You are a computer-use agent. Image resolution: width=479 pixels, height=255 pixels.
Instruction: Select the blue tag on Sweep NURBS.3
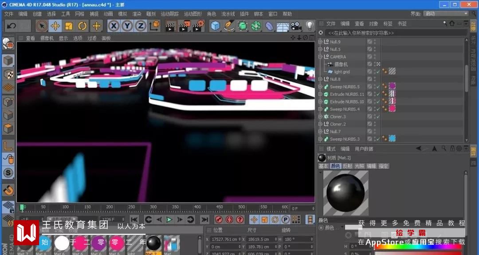[x=392, y=139]
